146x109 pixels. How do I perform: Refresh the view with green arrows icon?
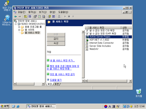40,17
